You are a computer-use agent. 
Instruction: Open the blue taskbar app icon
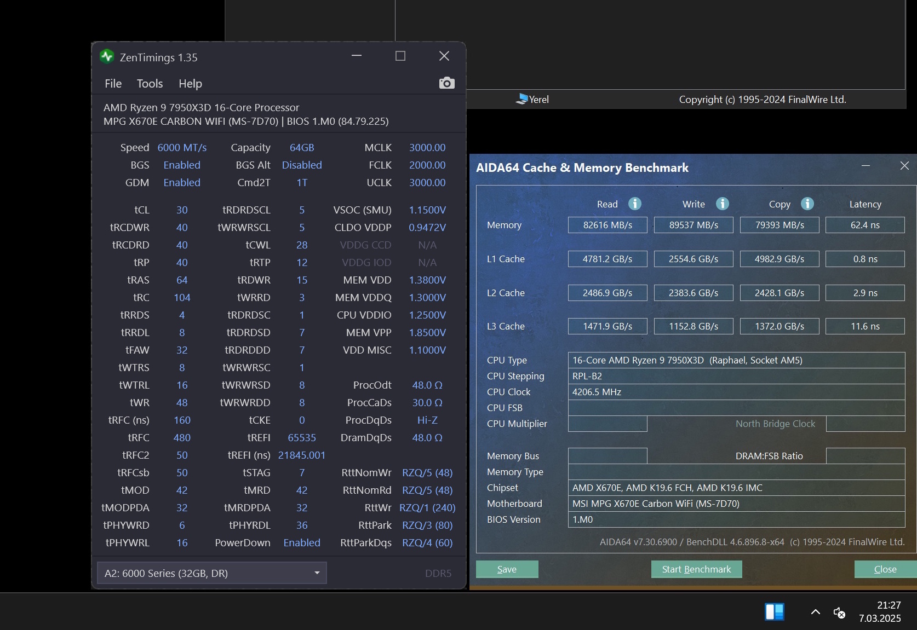tap(775, 612)
